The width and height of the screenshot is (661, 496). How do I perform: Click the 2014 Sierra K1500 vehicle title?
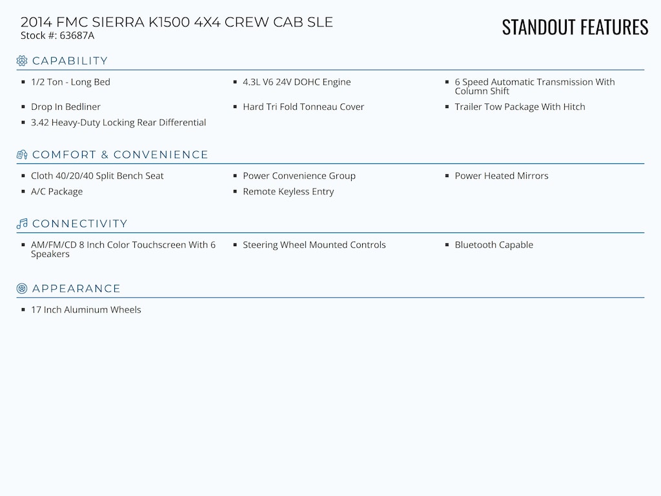(x=177, y=22)
